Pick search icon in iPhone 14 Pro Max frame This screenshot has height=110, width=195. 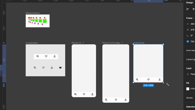(106, 100)
